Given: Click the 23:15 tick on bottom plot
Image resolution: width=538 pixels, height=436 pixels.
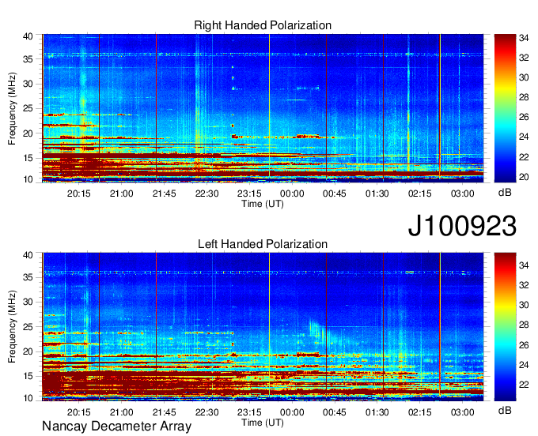Looking at the screenshot, I should (249, 412).
